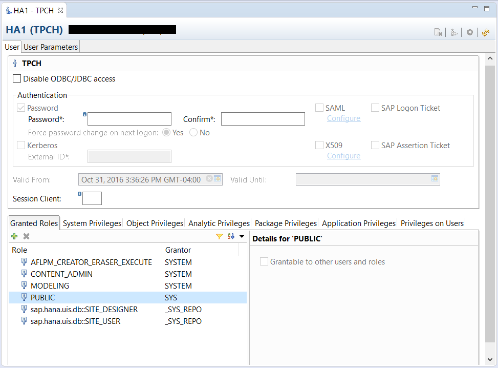Viewport: 498px width, 368px height.
Task: Open the Object Privileges tab
Action: pyautogui.click(x=155, y=223)
